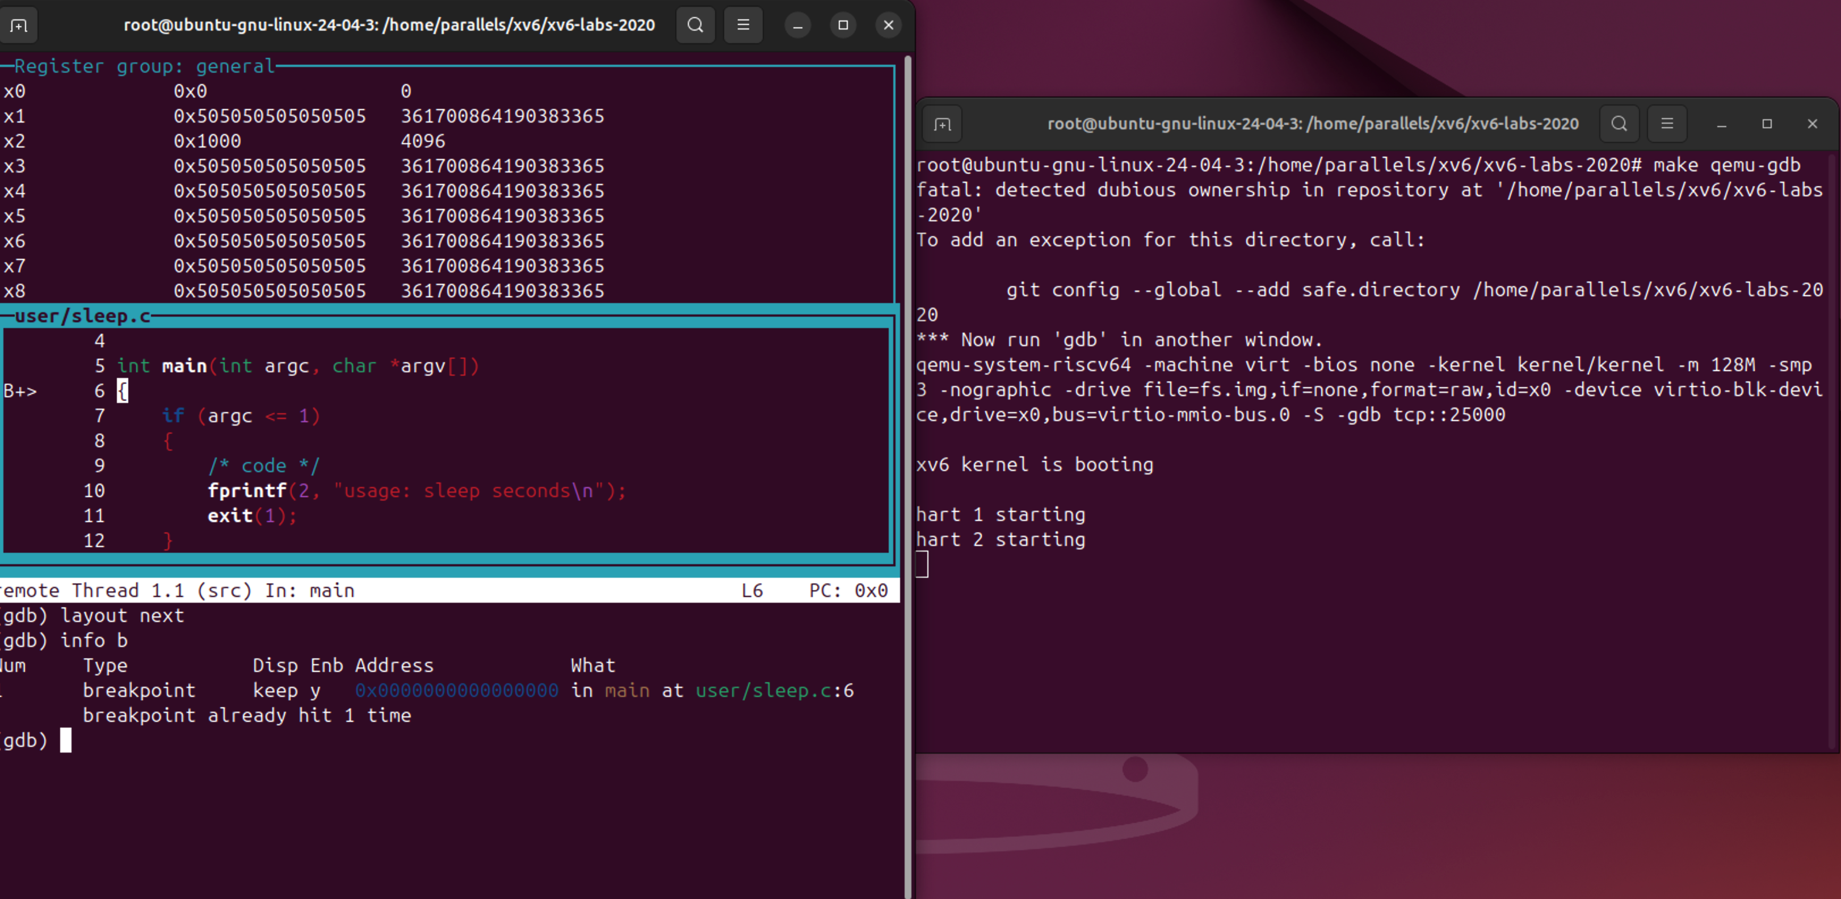The image size is (1841, 899).
Task: Click the gdb prompt input line
Action: [66, 740]
